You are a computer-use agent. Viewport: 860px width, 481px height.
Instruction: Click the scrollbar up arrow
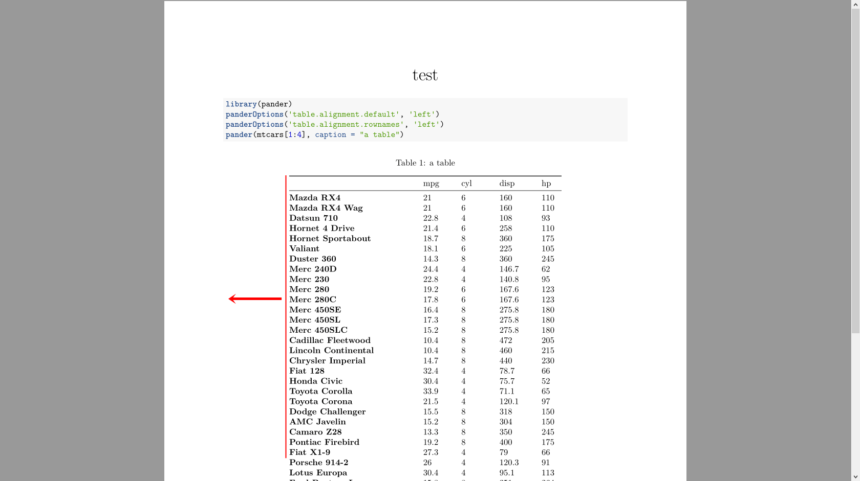coord(855,5)
